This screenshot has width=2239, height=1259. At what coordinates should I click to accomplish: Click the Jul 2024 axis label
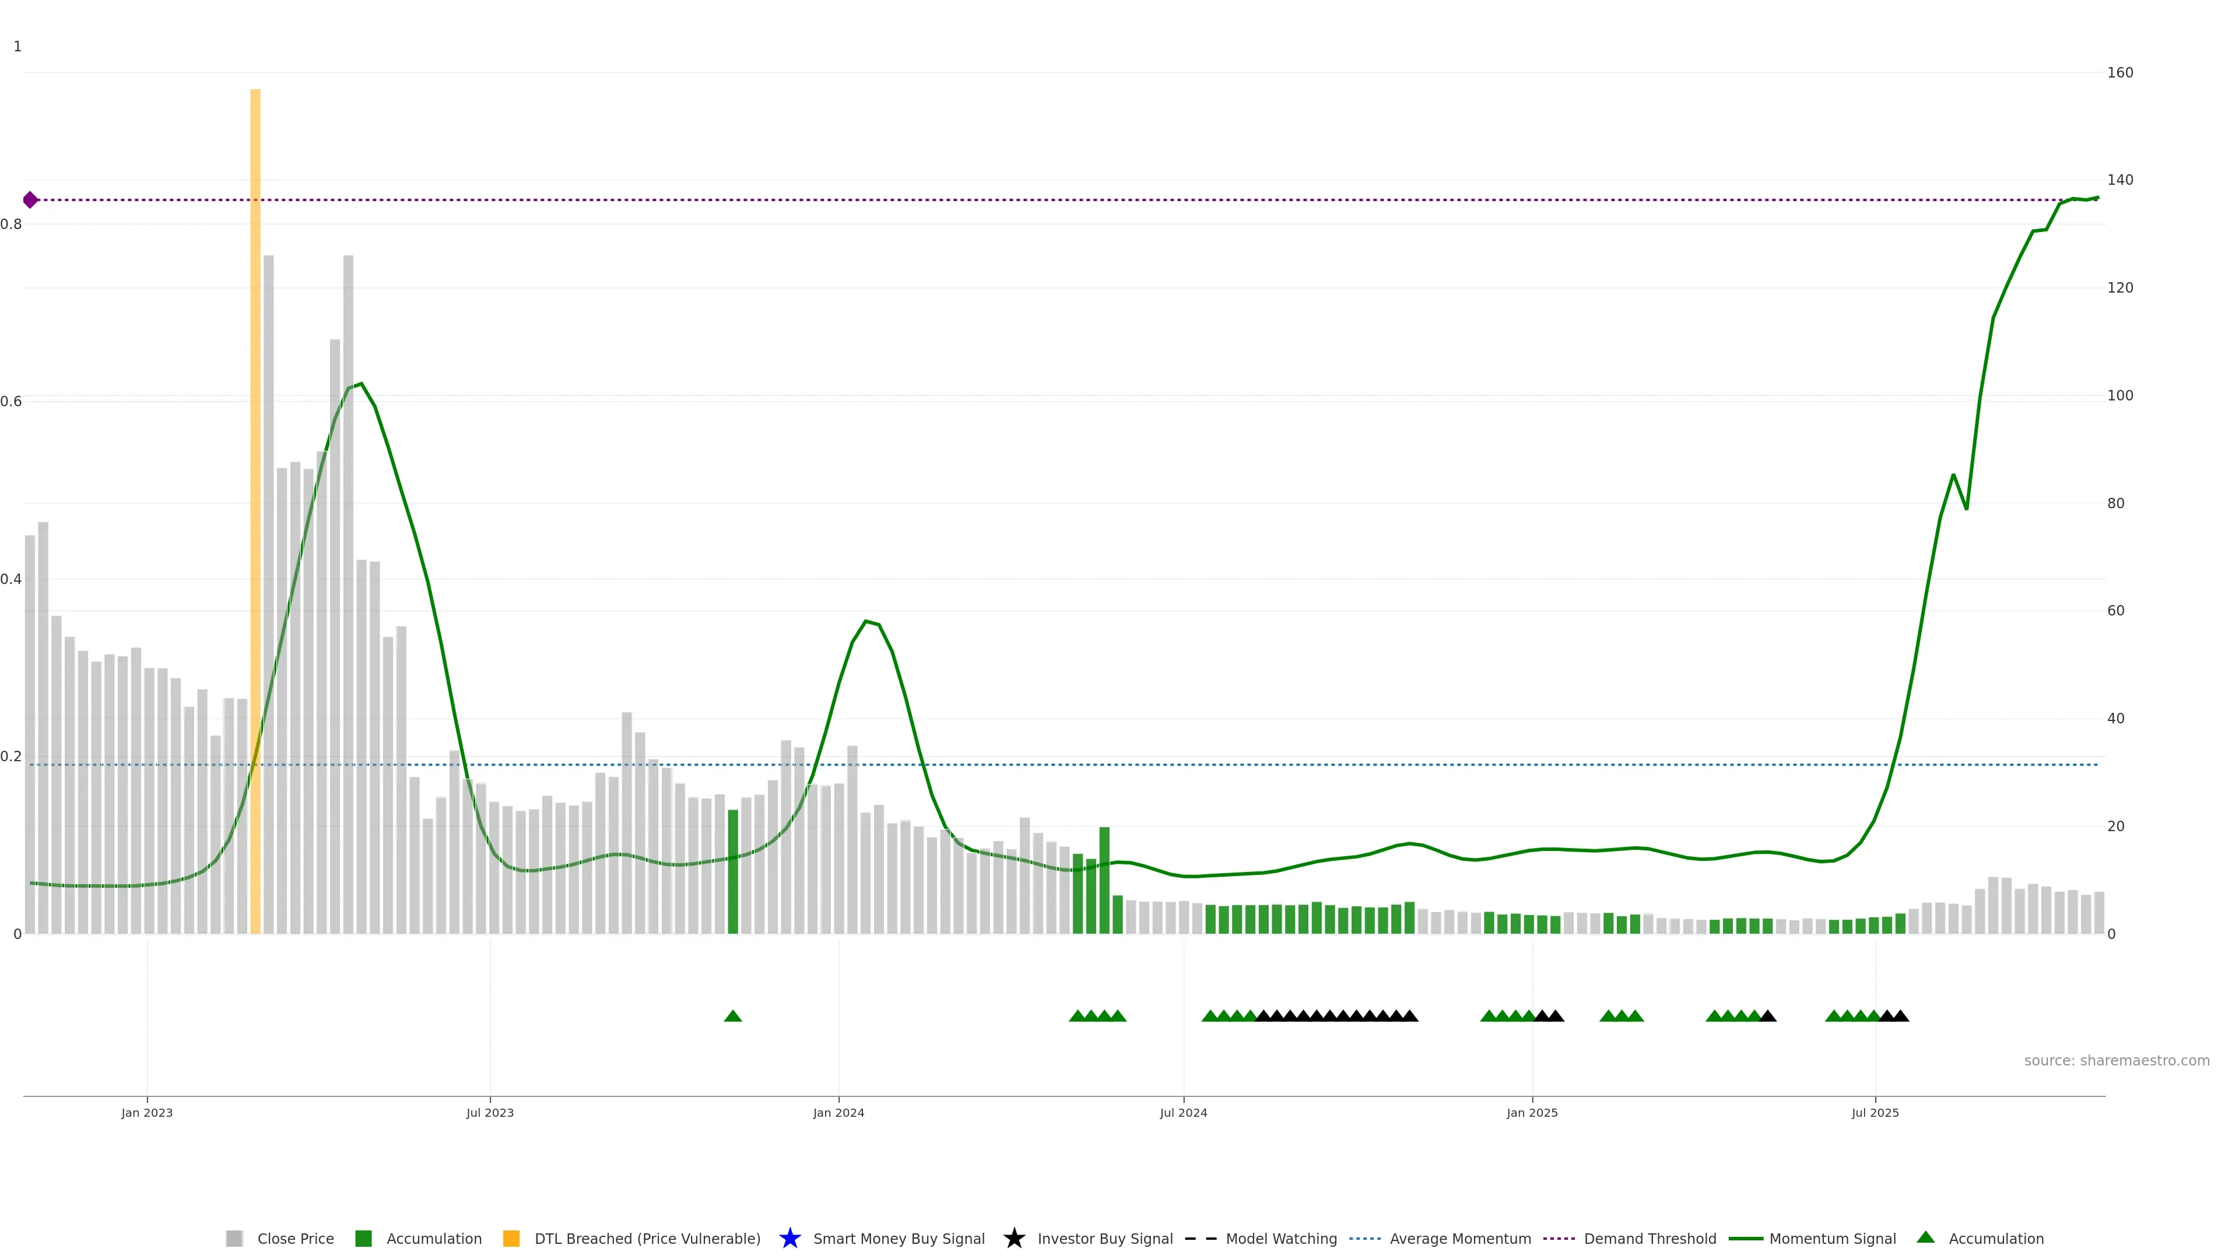click(1183, 1112)
